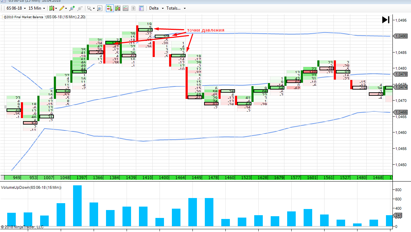Viewport: 411px width, 232px height.
Task: Click the zoom in magnifier icon
Action: point(72,8)
